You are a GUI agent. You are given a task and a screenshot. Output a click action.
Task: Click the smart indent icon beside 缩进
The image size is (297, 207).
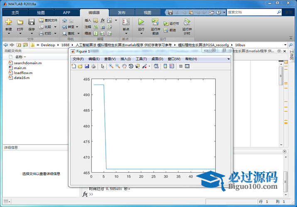96,34
